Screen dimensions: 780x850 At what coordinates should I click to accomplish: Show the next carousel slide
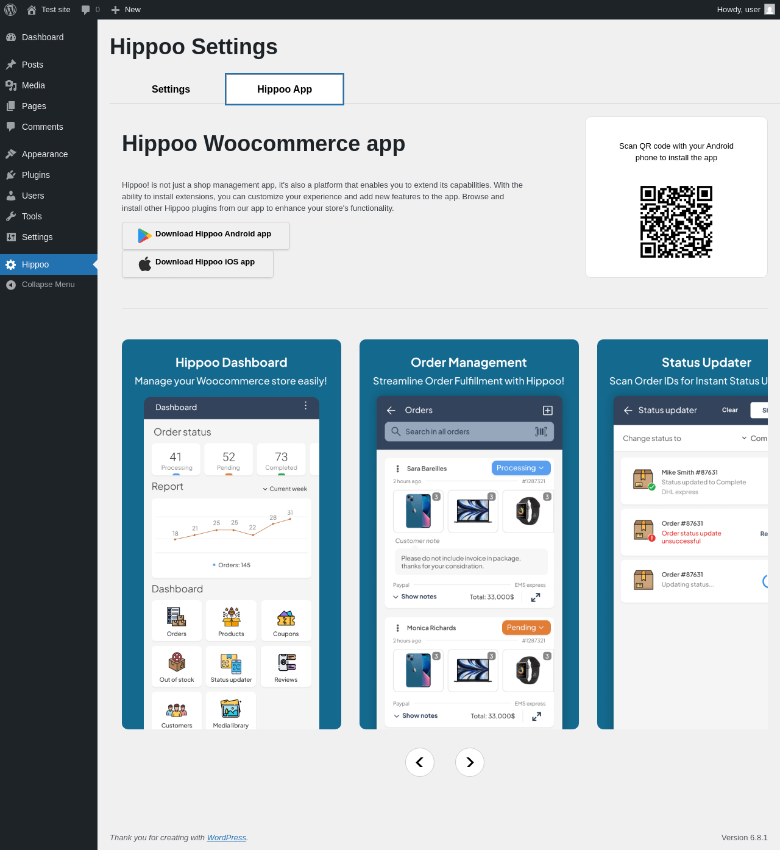pyautogui.click(x=470, y=762)
